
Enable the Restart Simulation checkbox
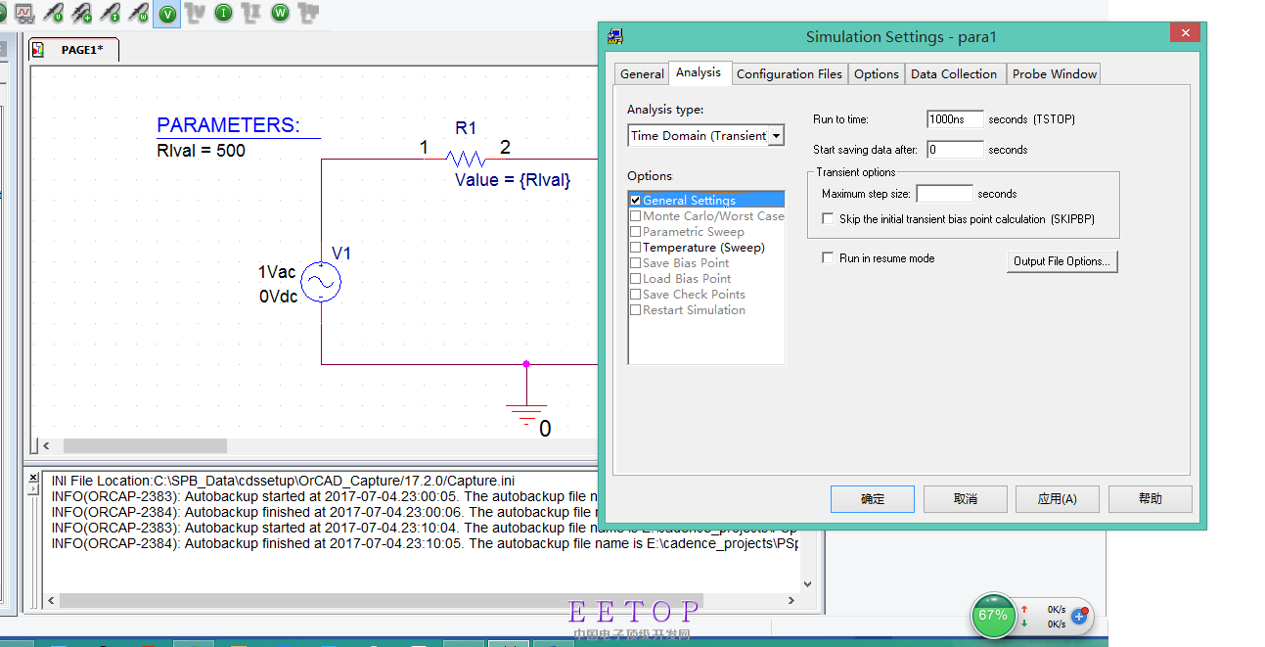(x=636, y=310)
